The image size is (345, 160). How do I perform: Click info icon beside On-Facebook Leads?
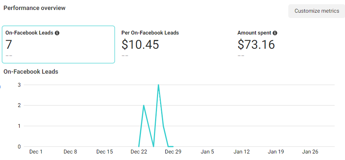pos(57,33)
